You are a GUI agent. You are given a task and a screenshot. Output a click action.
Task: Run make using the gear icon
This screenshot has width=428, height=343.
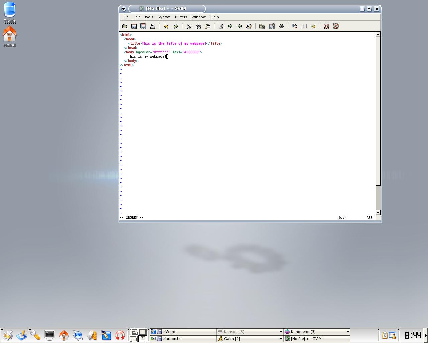click(281, 26)
